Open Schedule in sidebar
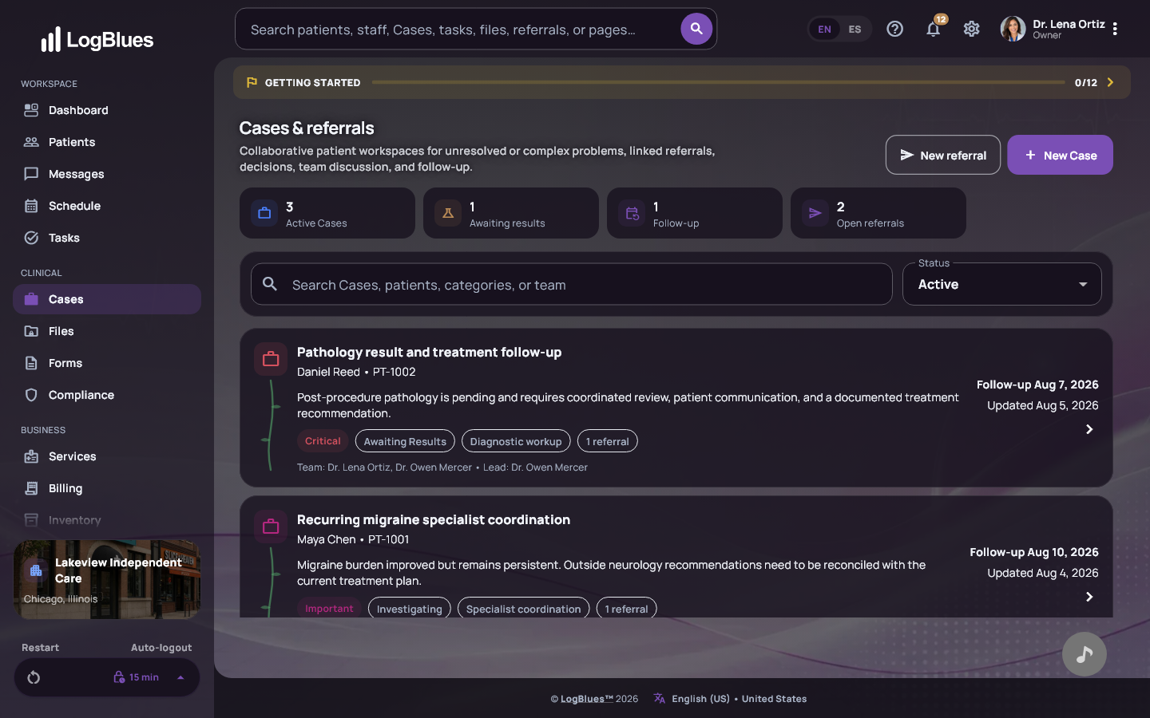The image size is (1150, 718). 107,206
